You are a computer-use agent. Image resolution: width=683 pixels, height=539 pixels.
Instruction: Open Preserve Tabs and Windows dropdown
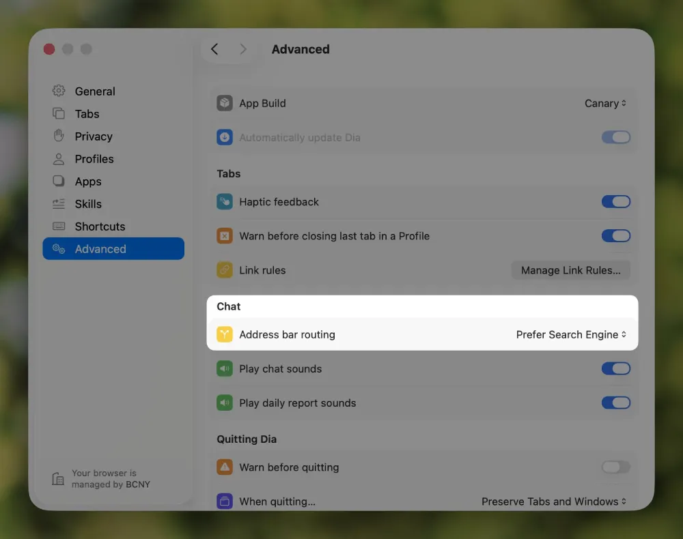tap(554, 501)
